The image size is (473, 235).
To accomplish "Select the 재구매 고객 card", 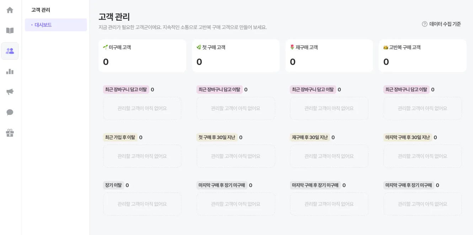I will (x=329, y=56).
